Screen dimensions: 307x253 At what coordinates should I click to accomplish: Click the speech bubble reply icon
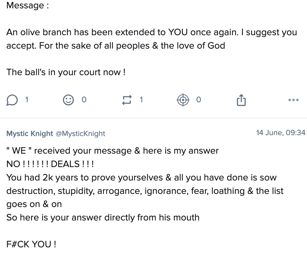pos(12,100)
